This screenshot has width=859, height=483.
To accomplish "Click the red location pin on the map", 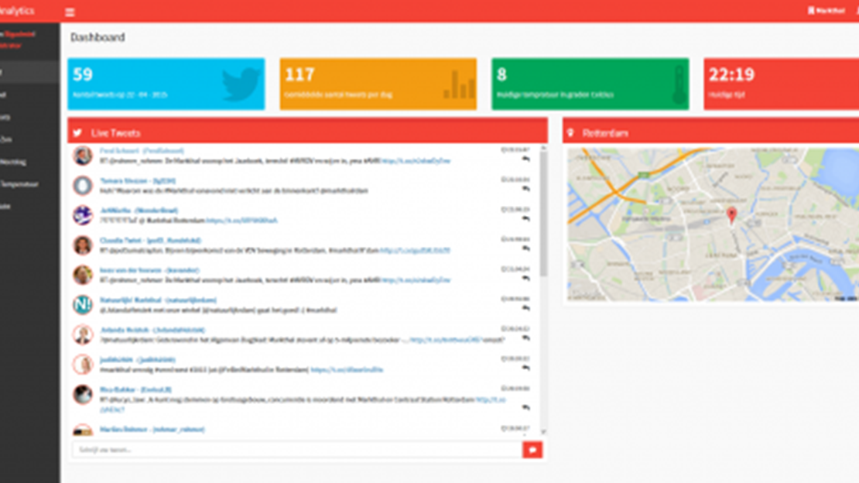I will coord(731,214).
